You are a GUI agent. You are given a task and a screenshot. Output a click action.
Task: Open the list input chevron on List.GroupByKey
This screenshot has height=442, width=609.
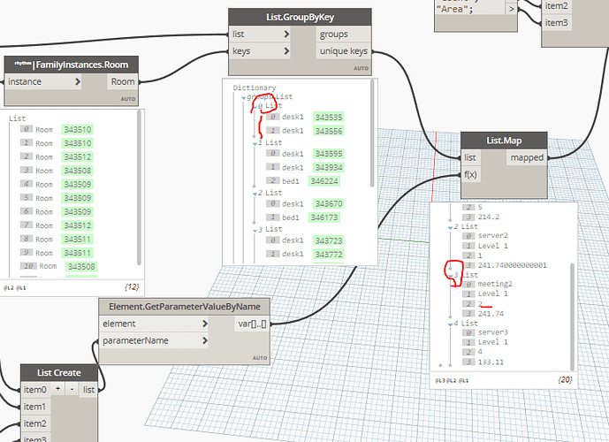[286, 34]
